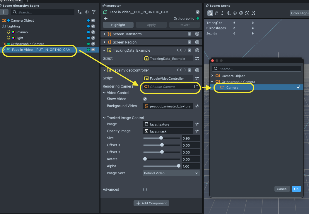Open Screen Transform component settings gear
This screenshot has width=309, height=214.
tap(197, 34)
